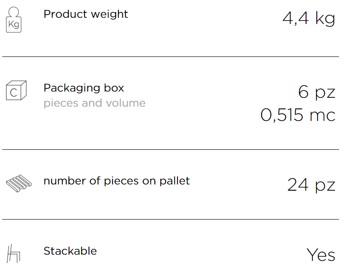Select the 6 pz value
The image size is (347, 280).
(317, 92)
